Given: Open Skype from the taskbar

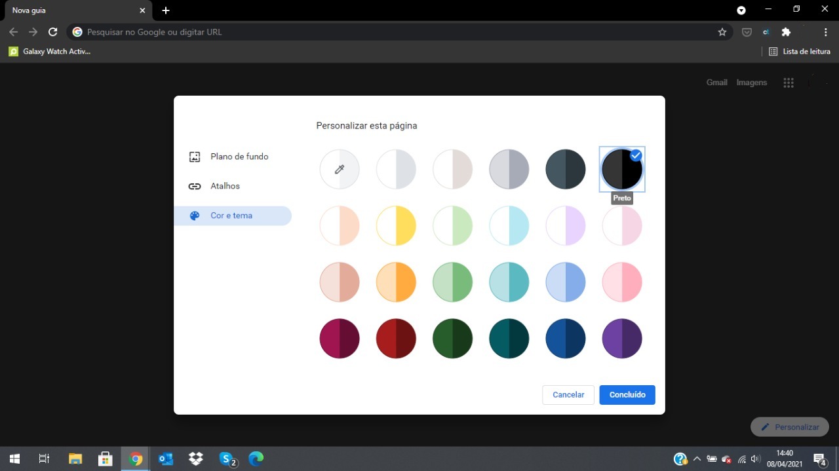Looking at the screenshot, I should pyautogui.click(x=227, y=459).
